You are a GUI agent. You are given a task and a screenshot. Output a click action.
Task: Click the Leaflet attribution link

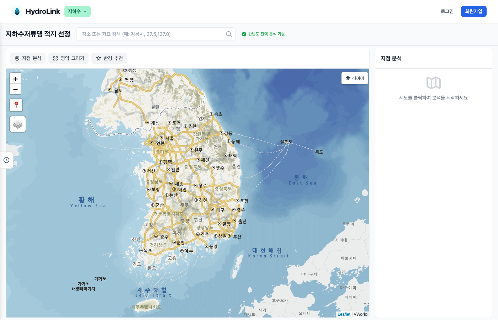(344, 314)
